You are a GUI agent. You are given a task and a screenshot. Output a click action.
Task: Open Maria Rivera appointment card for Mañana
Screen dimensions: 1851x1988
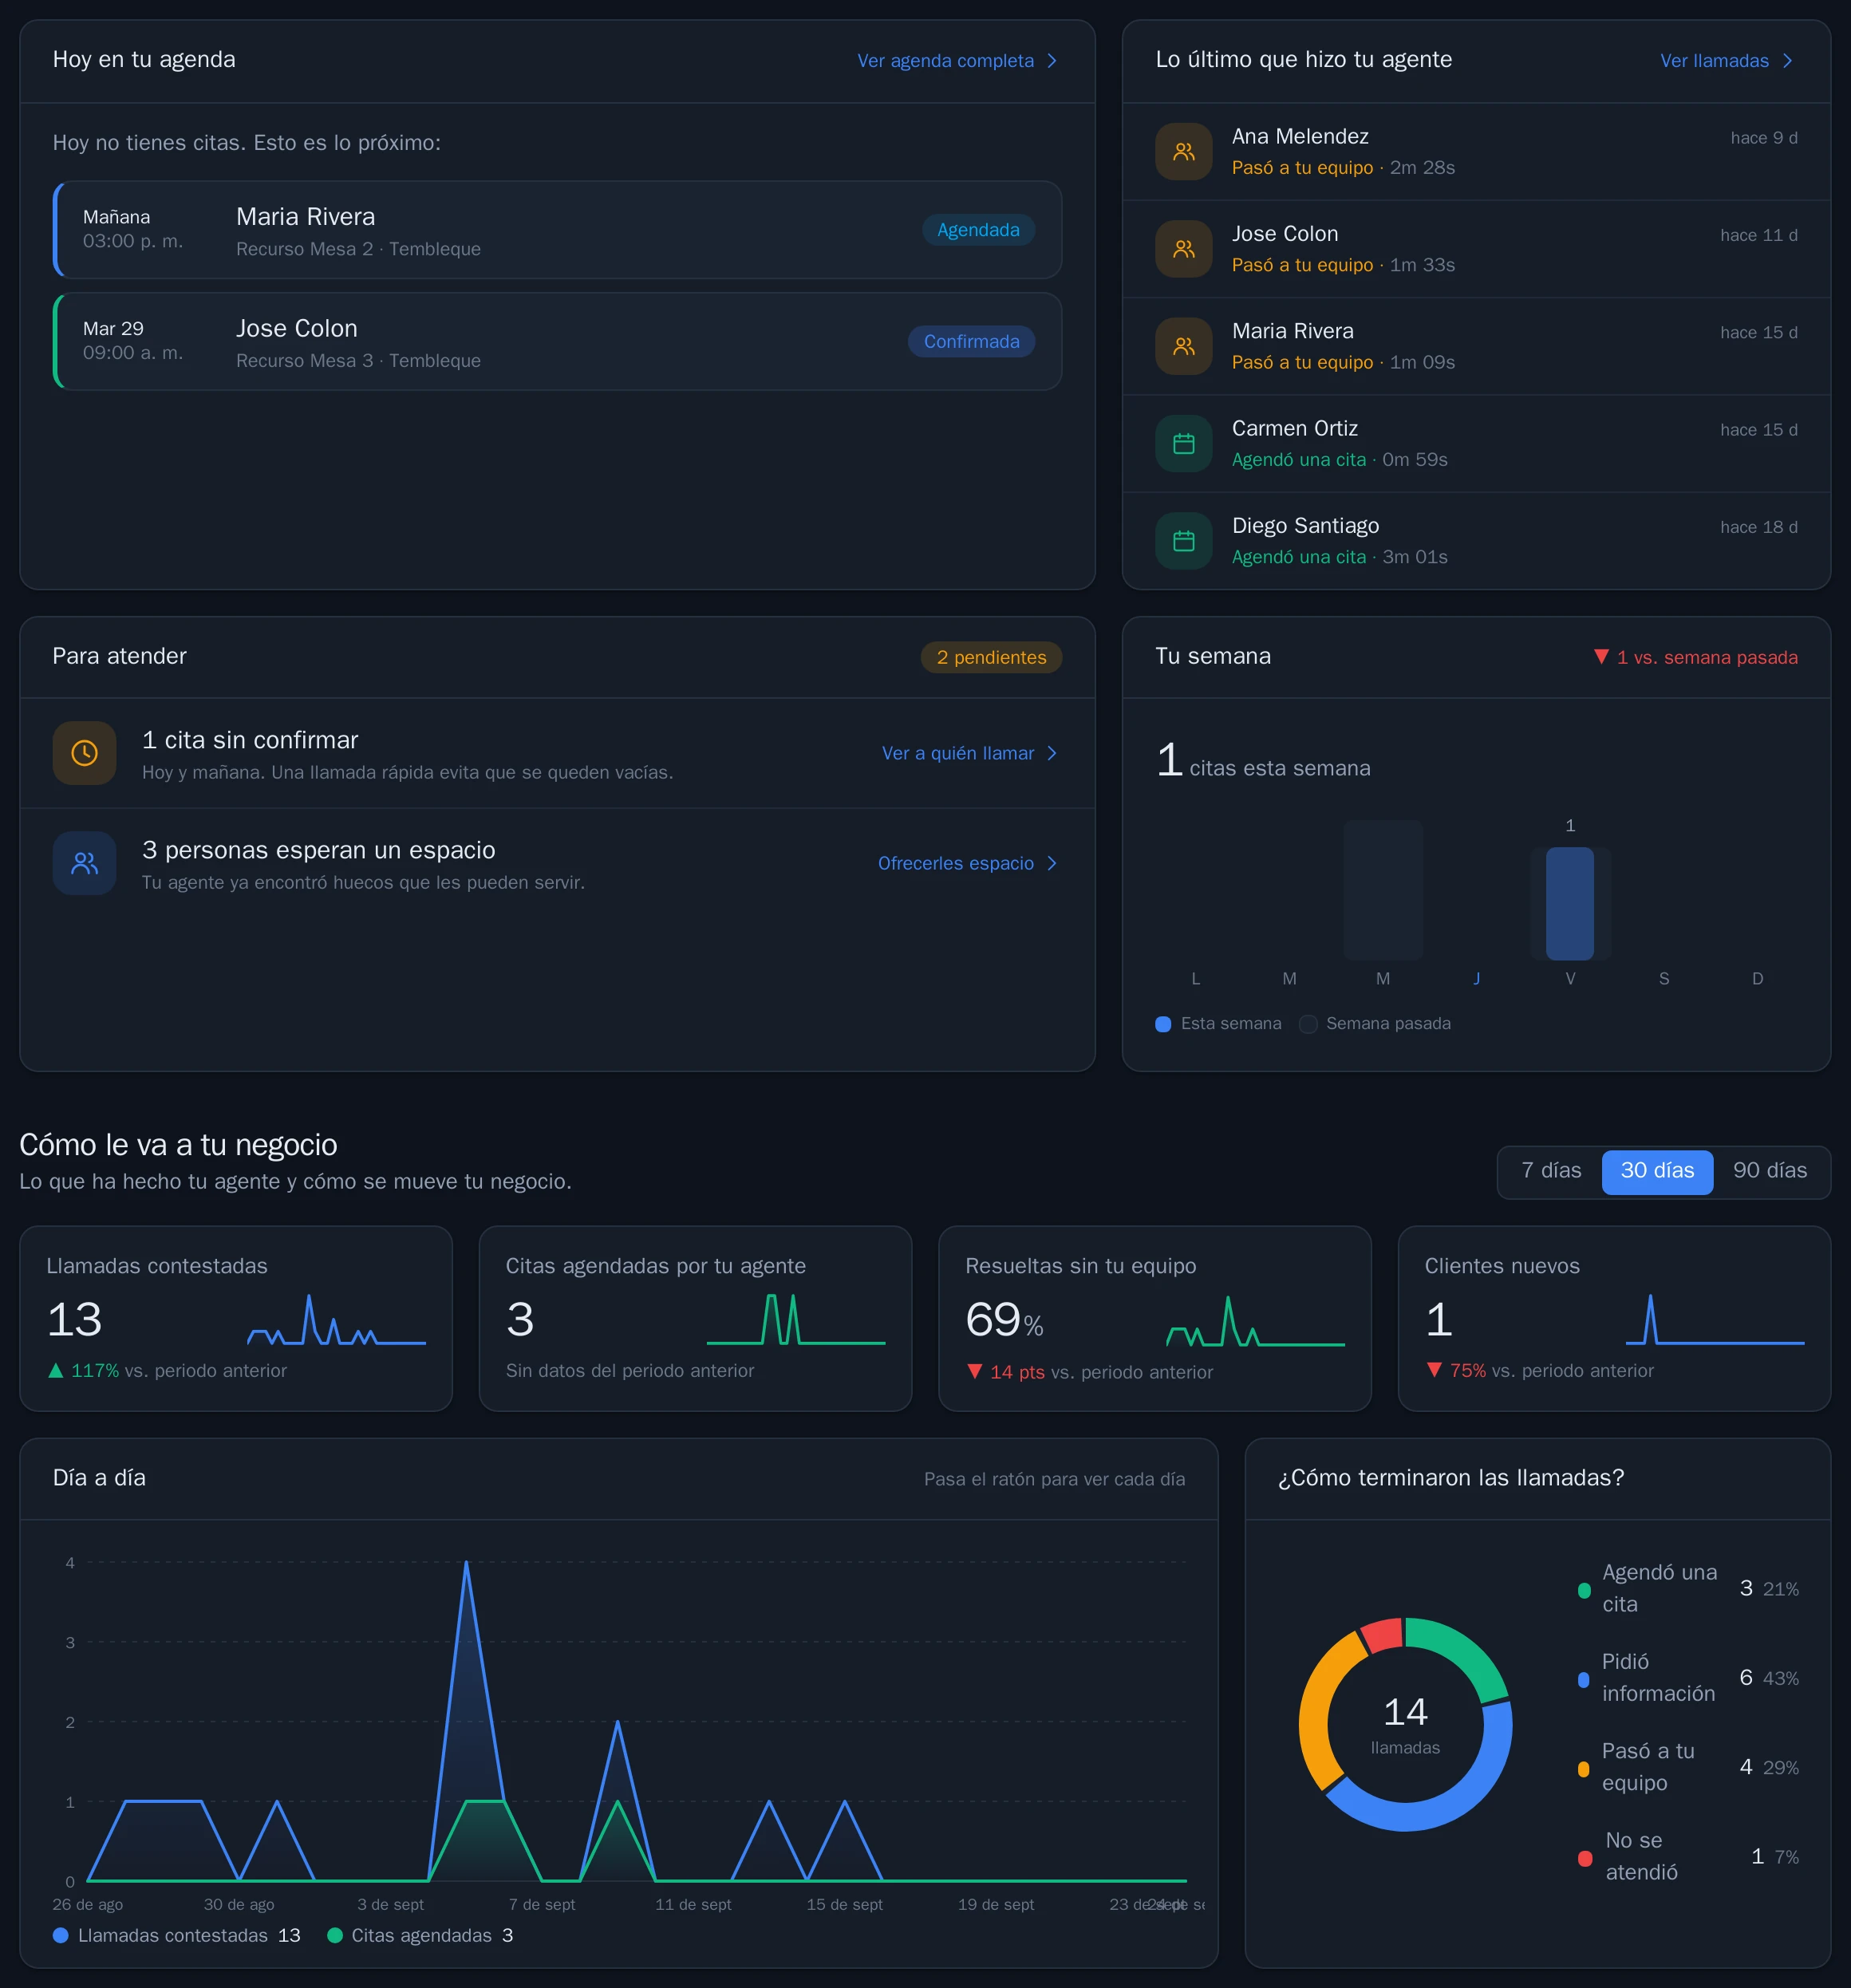557,230
